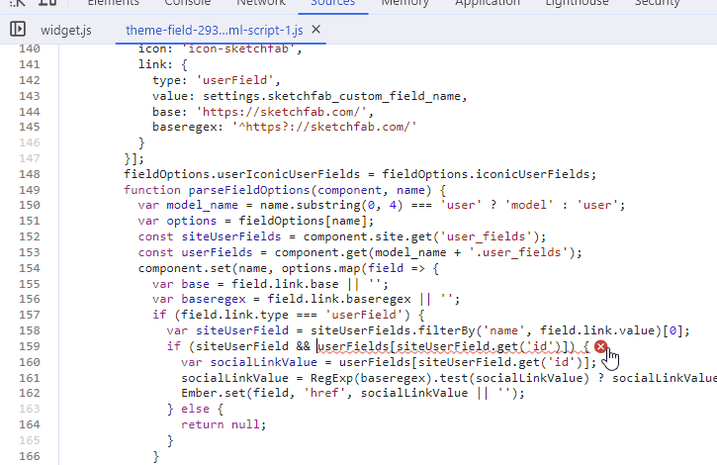Toggle the navigator sidebar panel icon

click(x=18, y=30)
